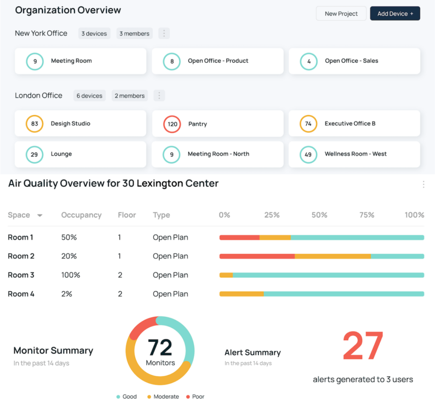Image resolution: width=435 pixels, height=406 pixels.
Task: Click the red segment of Room 2 bar
Action: pos(257,256)
